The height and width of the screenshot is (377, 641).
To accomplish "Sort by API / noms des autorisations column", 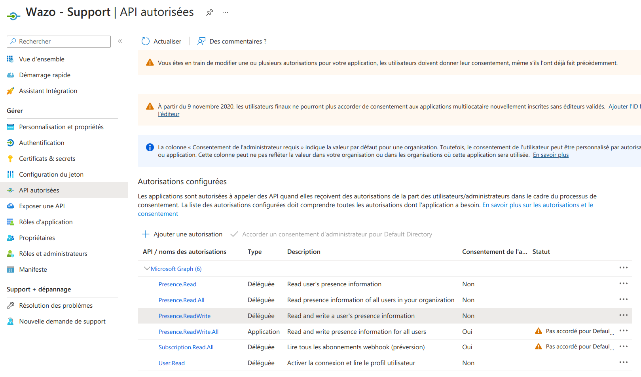I will 184,251.
